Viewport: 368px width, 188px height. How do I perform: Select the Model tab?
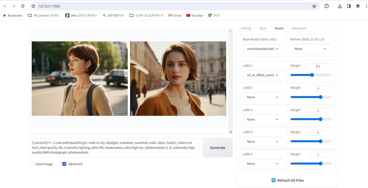279,28
